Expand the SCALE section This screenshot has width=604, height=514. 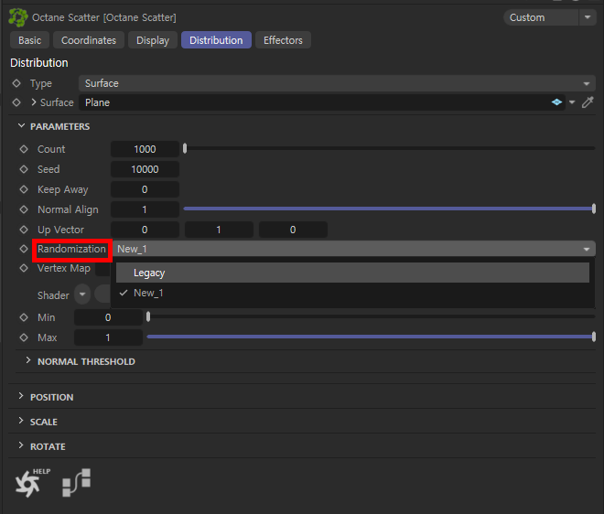(x=21, y=421)
